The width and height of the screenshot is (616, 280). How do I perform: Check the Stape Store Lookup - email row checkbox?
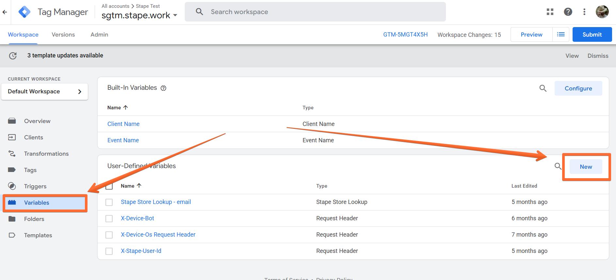click(109, 202)
